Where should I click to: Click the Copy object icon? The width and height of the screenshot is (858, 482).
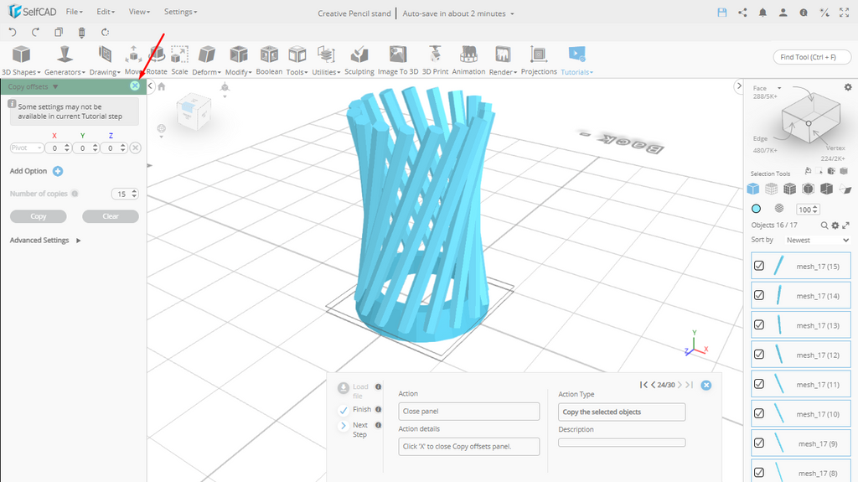(x=59, y=33)
